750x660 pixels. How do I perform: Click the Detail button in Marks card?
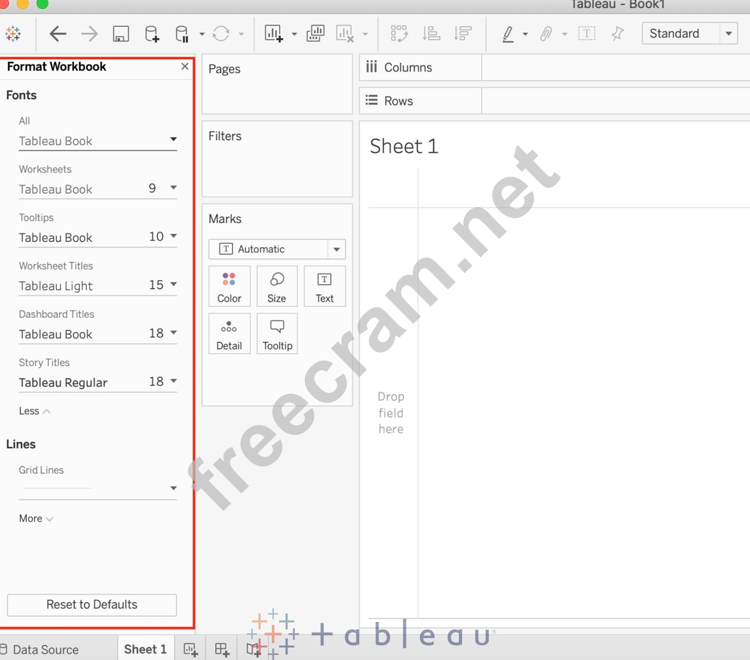pos(229,334)
